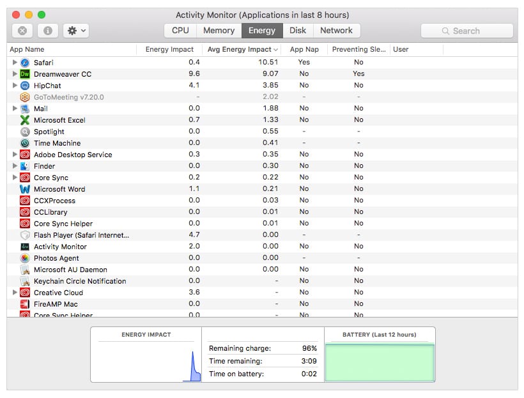Click the inspect process info button
Screen dimensions: 524x398
47,31
